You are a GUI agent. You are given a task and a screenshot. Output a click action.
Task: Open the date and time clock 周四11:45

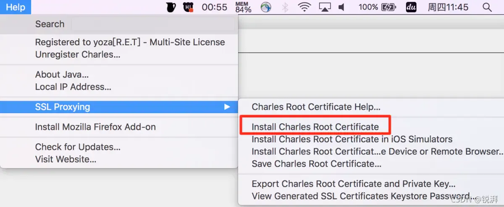(448, 7)
